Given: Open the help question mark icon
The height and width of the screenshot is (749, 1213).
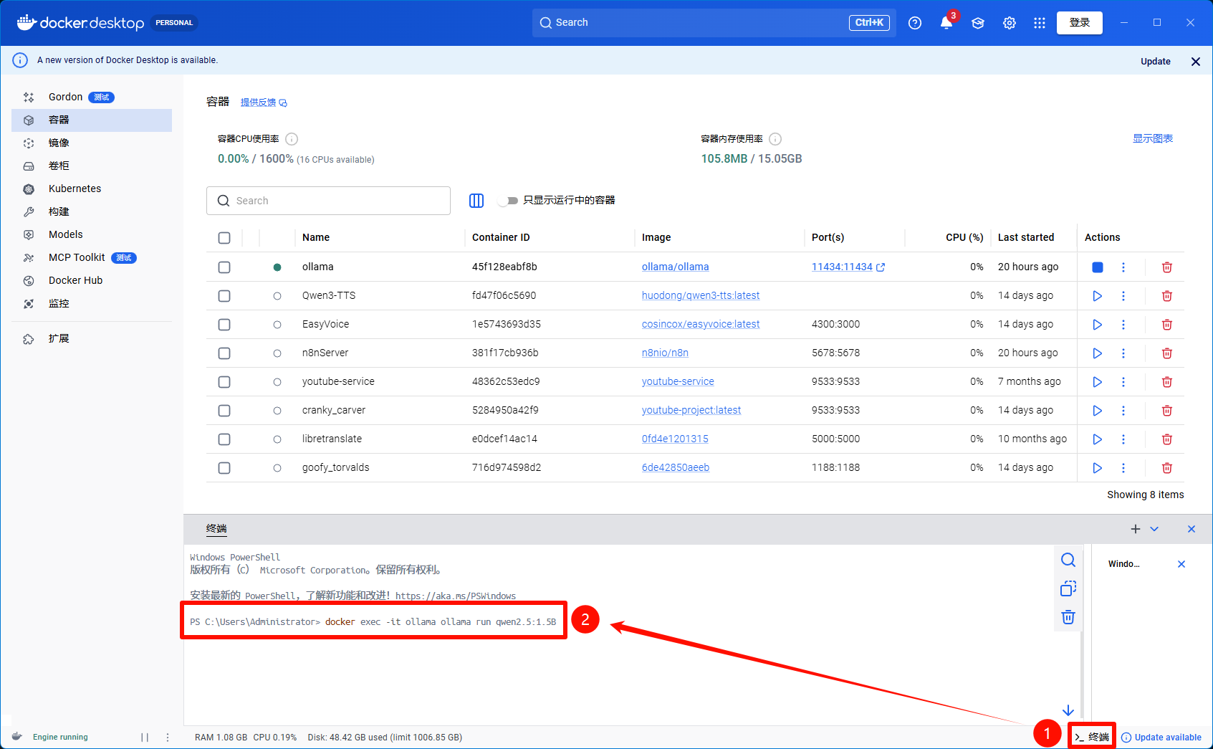Looking at the screenshot, I should point(915,23).
